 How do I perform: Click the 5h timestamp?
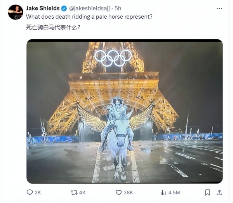[x=118, y=8]
